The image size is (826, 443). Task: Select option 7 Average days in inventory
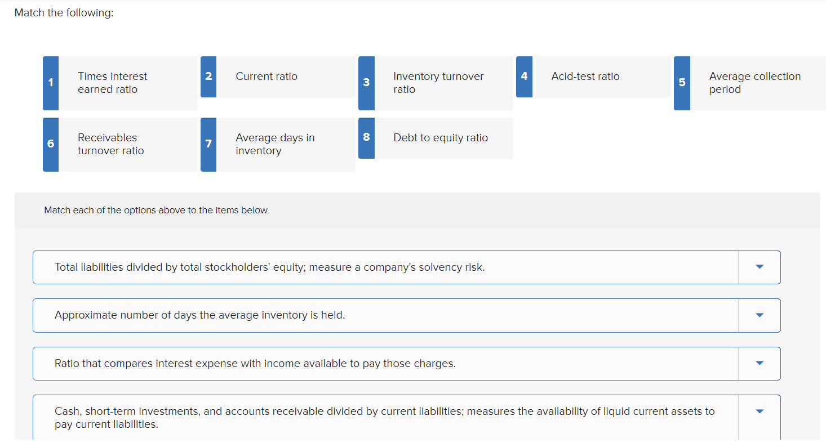click(278, 145)
